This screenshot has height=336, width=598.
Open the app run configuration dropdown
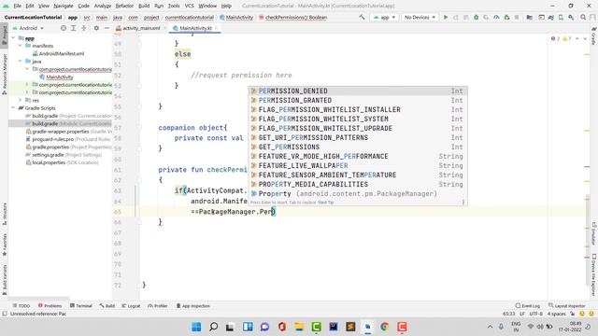384,17
